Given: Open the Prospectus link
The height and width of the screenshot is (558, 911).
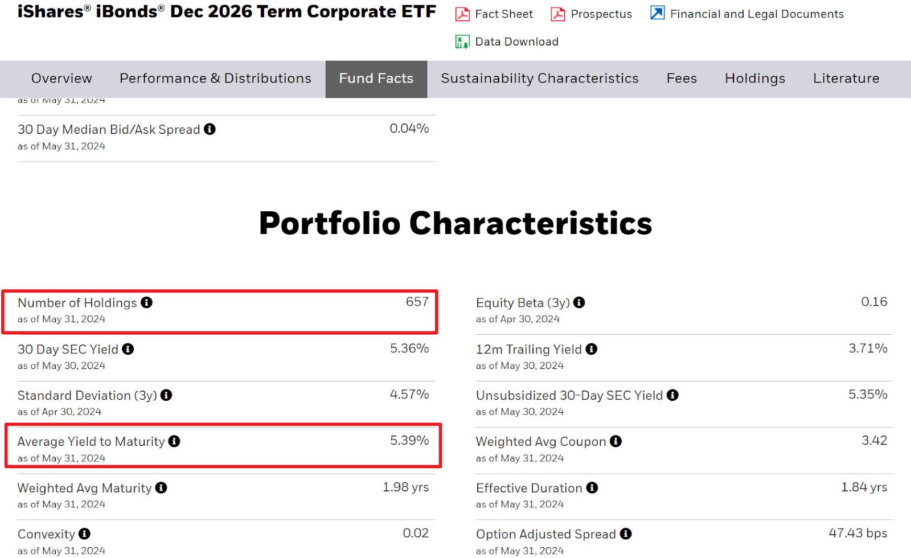Looking at the screenshot, I should coord(601,14).
